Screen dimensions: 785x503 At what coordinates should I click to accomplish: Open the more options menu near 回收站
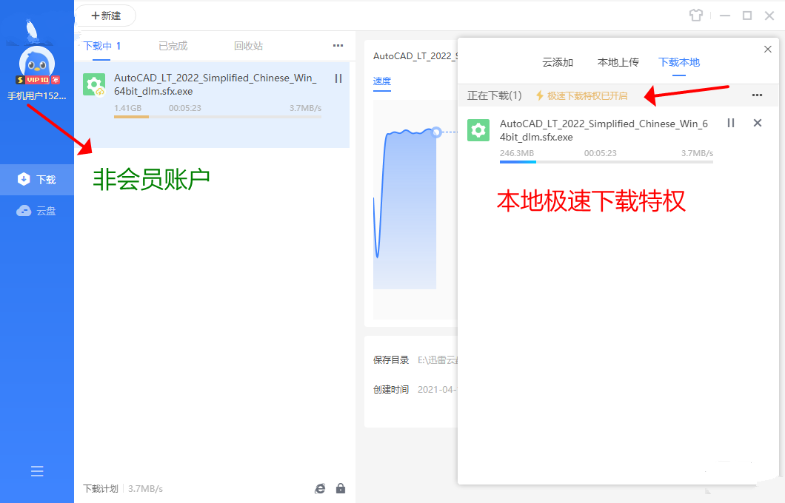point(338,45)
